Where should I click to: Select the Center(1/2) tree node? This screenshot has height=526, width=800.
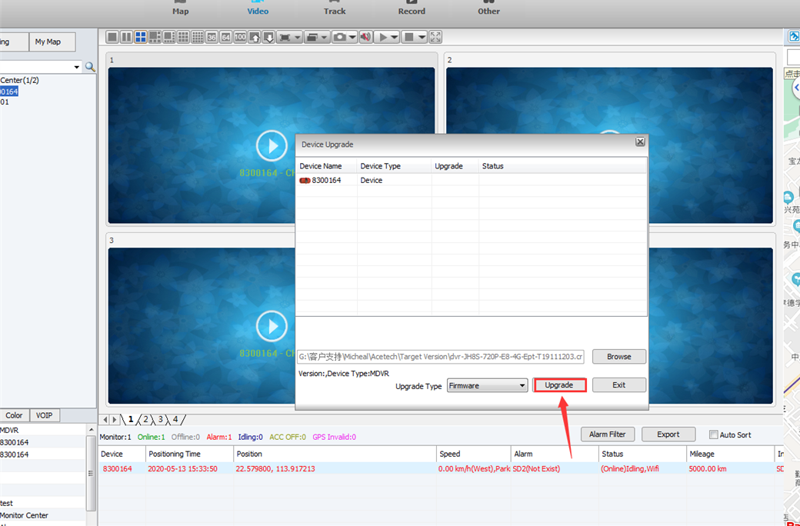pyautogui.click(x=19, y=80)
